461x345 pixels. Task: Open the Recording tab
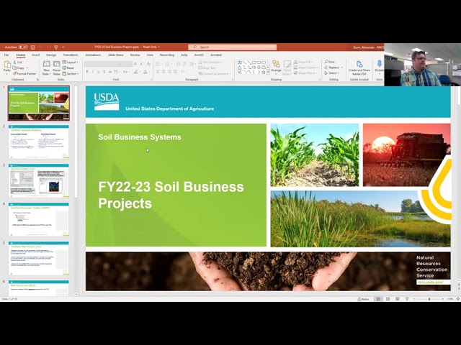tap(167, 55)
